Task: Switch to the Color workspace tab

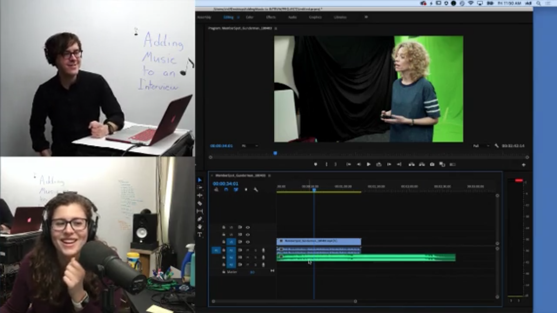Action: click(249, 17)
